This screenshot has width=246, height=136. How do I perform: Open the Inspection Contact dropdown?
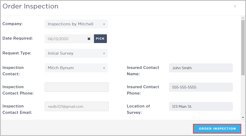click(76, 68)
